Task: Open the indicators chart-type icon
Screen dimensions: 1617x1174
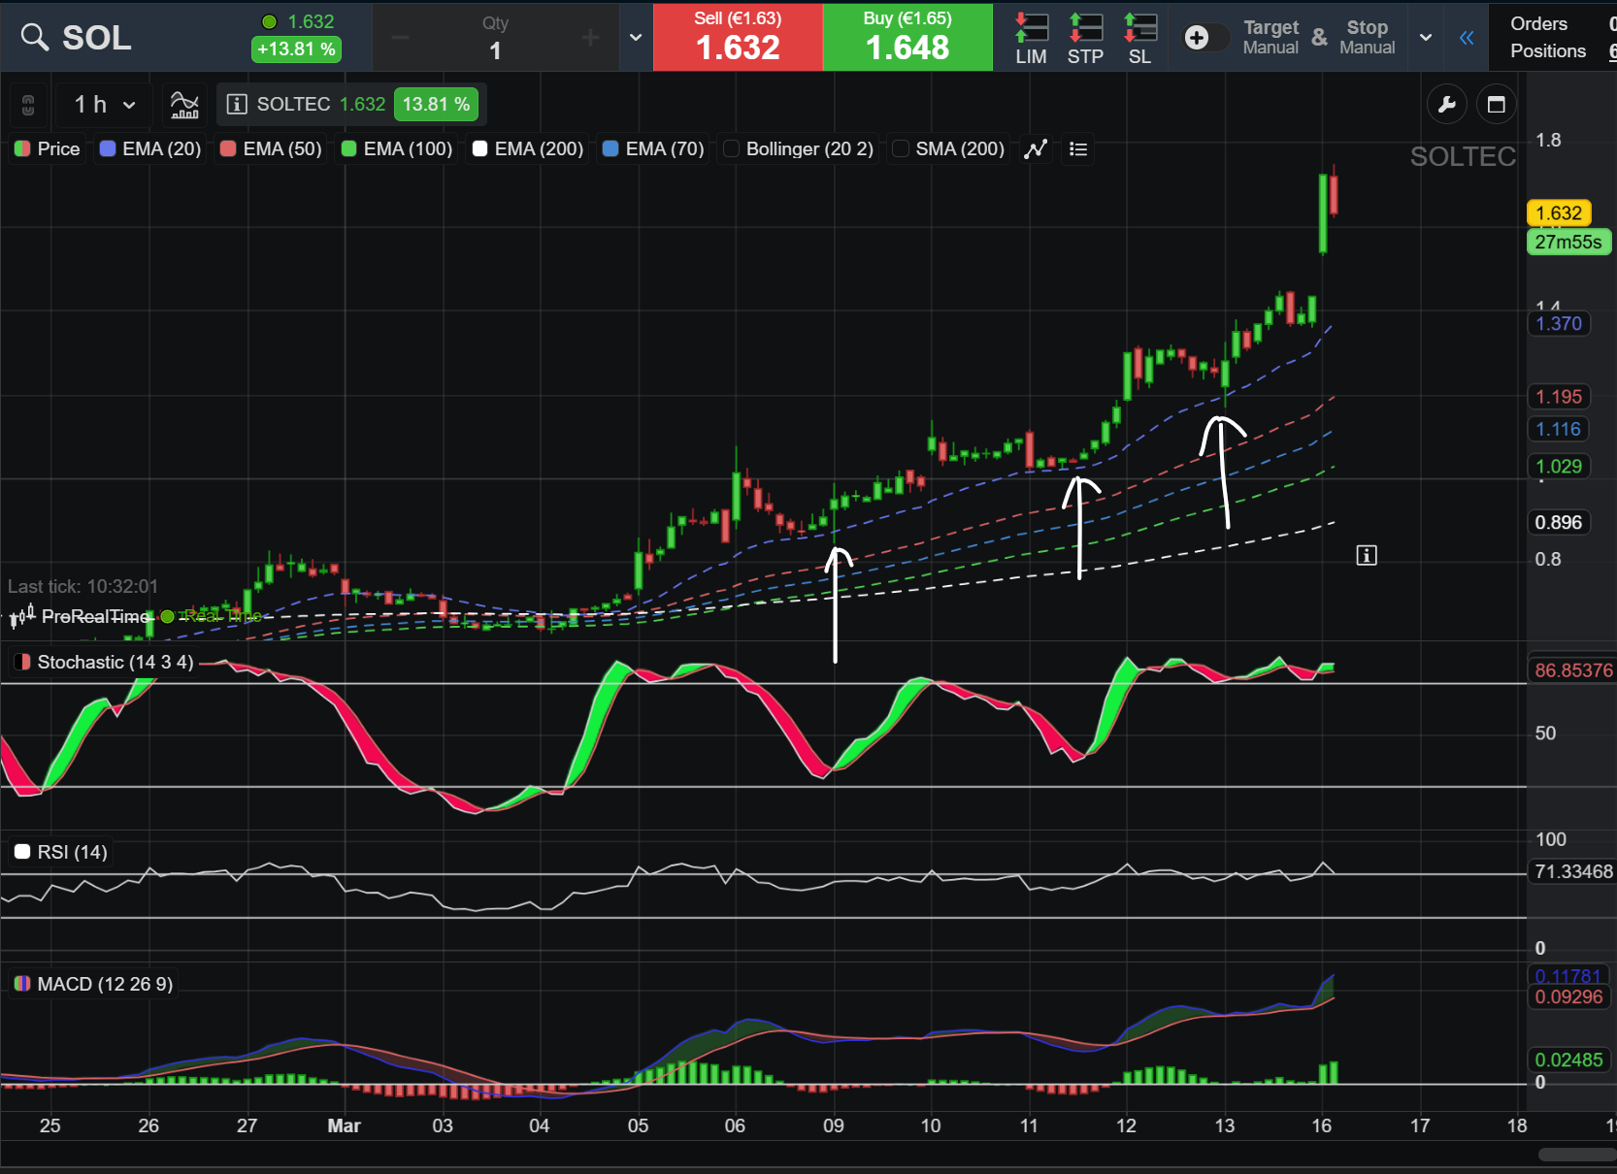Action: pos(184,105)
